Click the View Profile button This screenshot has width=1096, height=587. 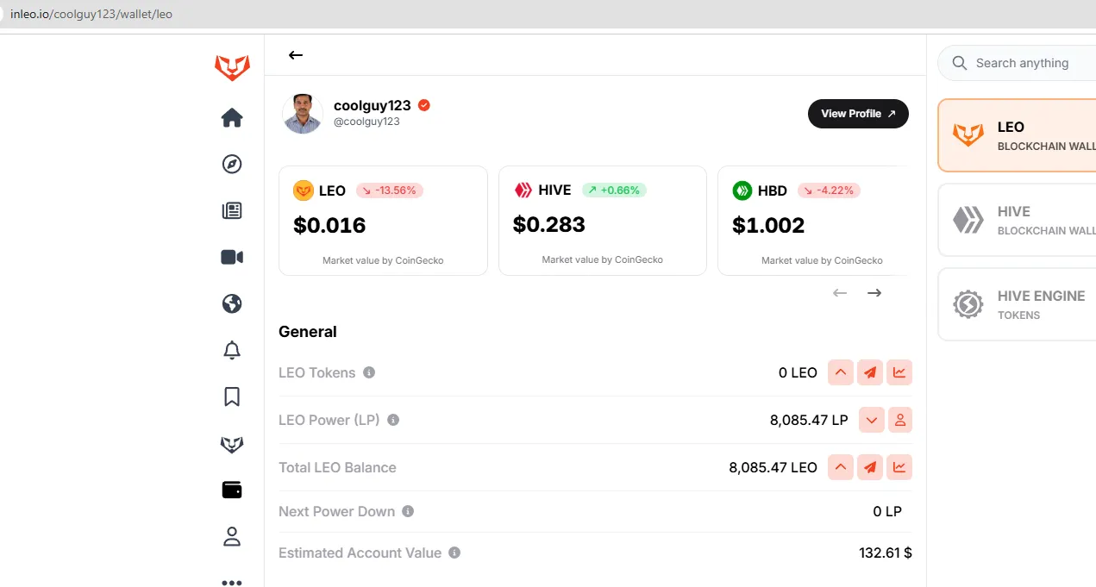coord(858,114)
